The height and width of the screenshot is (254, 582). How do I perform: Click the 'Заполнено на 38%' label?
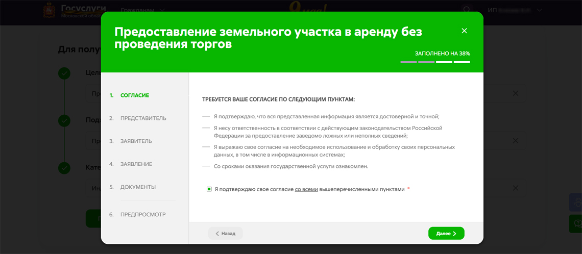[443, 54]
